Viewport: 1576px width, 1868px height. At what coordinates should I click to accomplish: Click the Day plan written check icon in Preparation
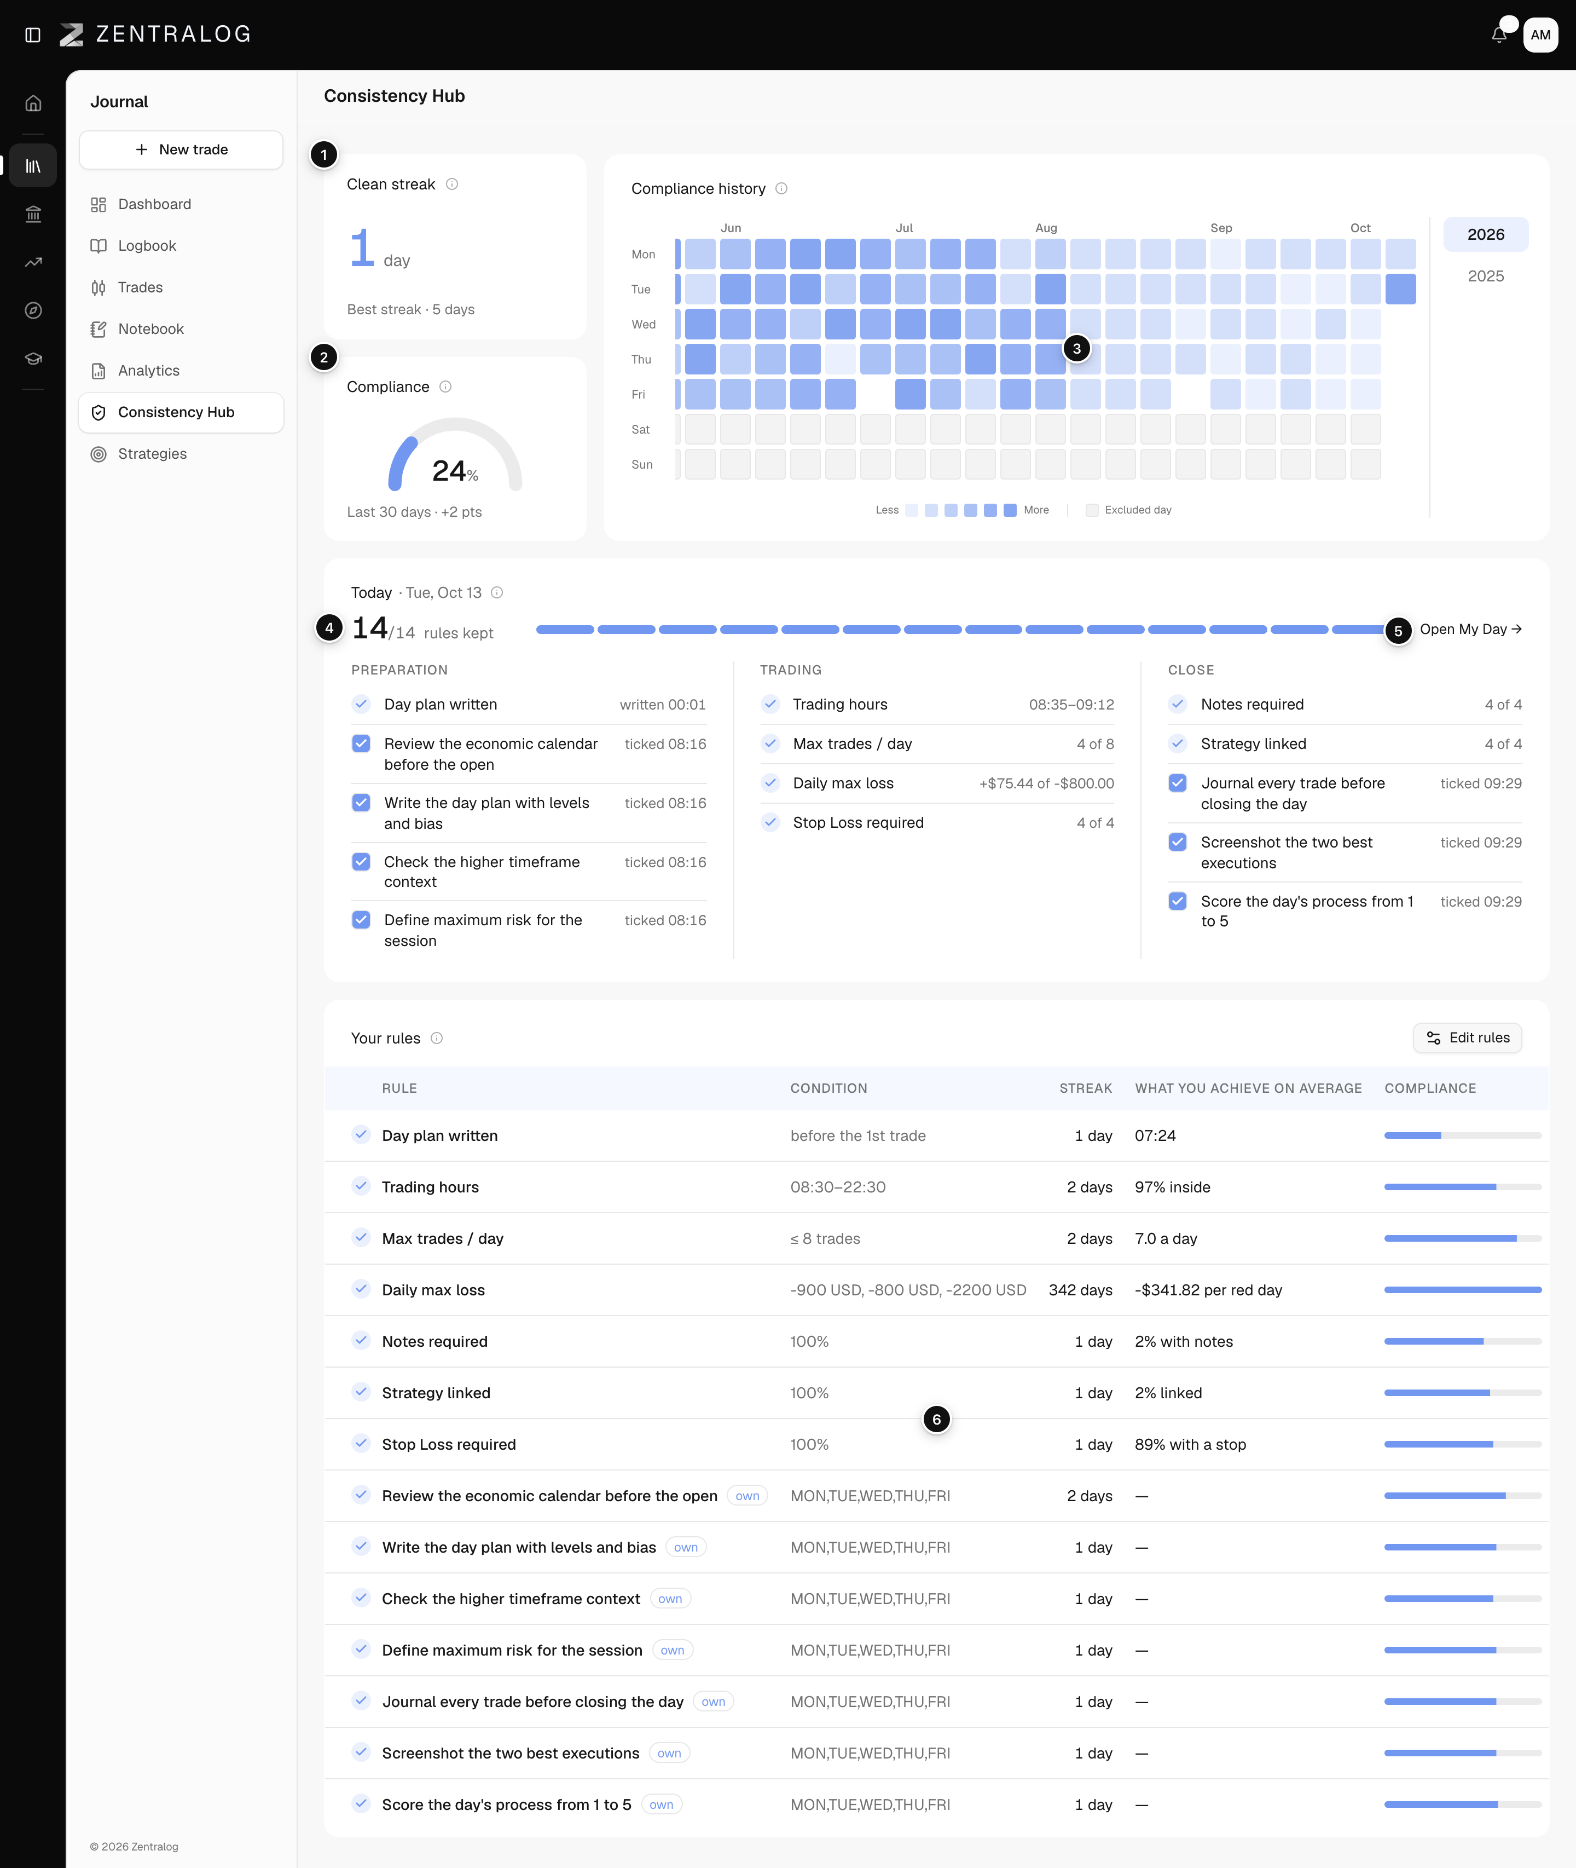(x=361, y=704)
